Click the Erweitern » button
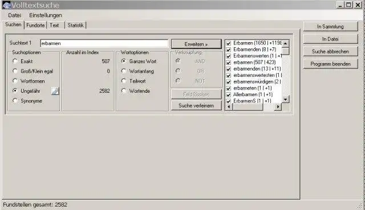 [x=196, y=44]
